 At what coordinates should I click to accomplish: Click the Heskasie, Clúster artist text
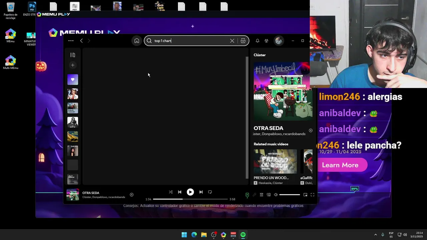(271, 183)
